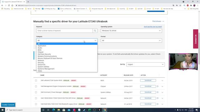Expand details for WiFi Driver row

(x=162, y=98)
